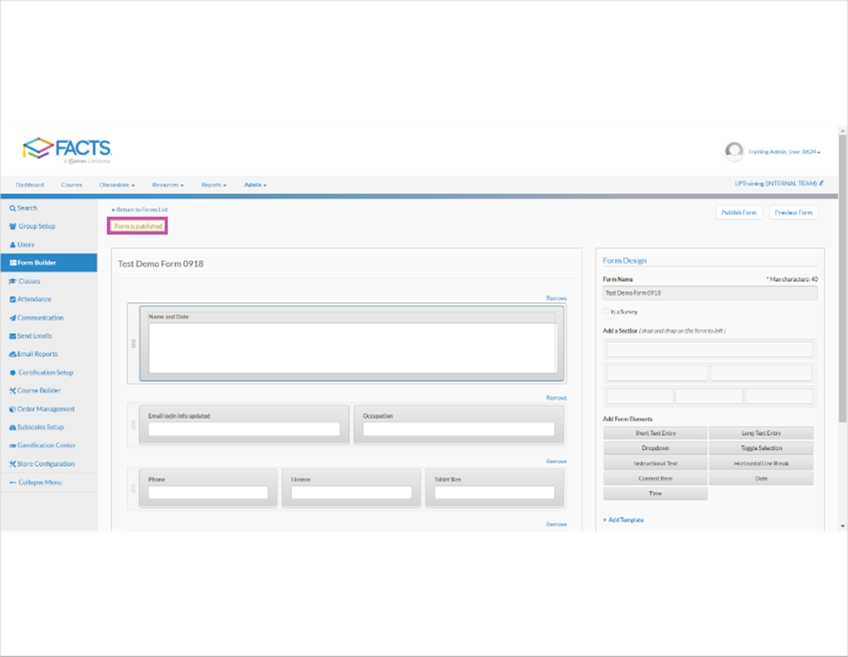The image size is (848, 657).
Task: Click the Users person icon
Action: pyautogui.click(x=12, y=245)
